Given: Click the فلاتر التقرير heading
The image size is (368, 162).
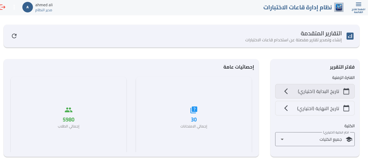Looking at the screenshot, I should (342, 67).
